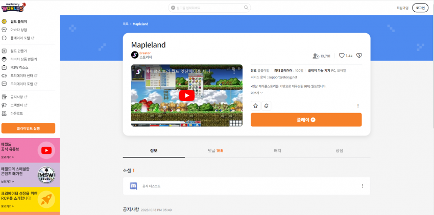This screenshot has width=434, height=215.
Task: Open MSW 리소스 sidebar item
Action: click(19, 67)
